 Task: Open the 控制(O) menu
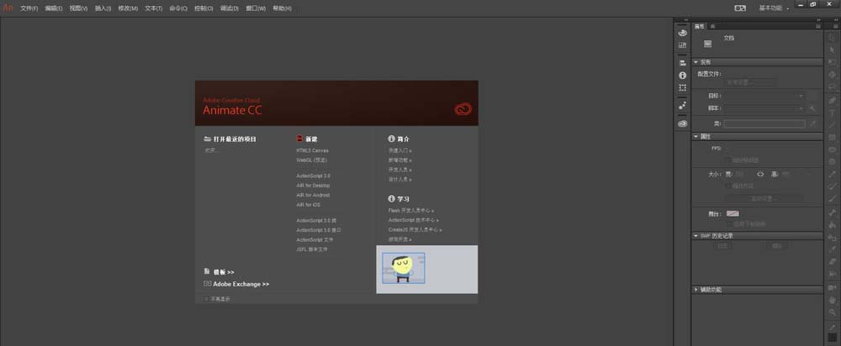(x=204, y=8)
